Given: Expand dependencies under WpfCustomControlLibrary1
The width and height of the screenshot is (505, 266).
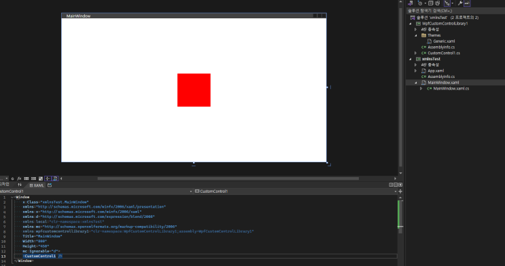Looking at the screenshot, I should click(x=415, y=29).
